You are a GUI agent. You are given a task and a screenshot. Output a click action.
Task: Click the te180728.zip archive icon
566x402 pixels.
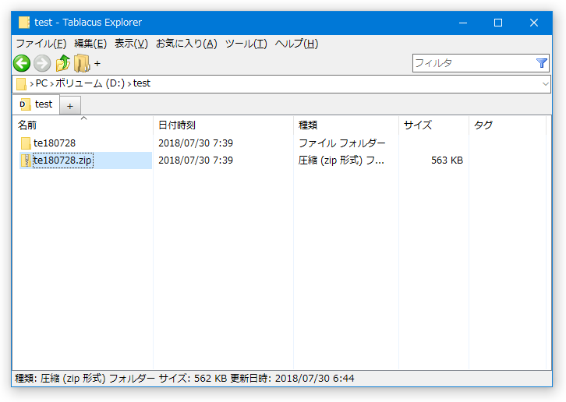click(26, 160)
